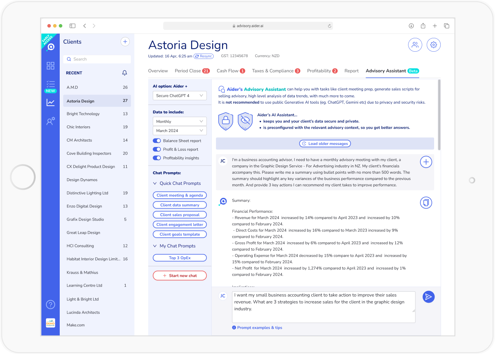Open the Secure ChatGPT 4 model dropdown

tap(180, 95)
